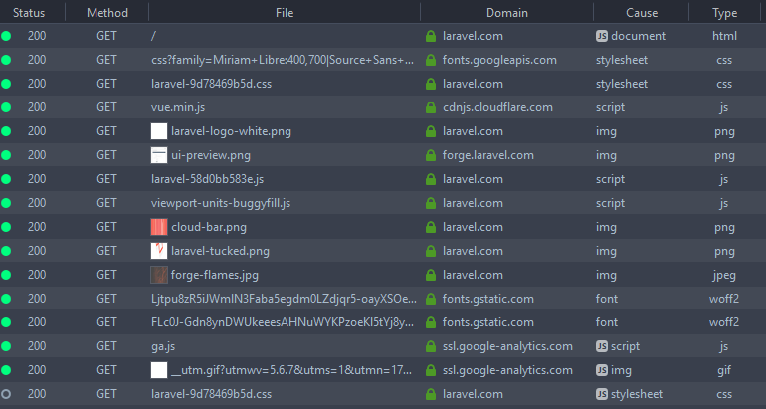The width and height of the screenshot is (766, 409).
Task: Select the __utm.gif?utmwv=5.6.7 file name
Action: [291, 370]
